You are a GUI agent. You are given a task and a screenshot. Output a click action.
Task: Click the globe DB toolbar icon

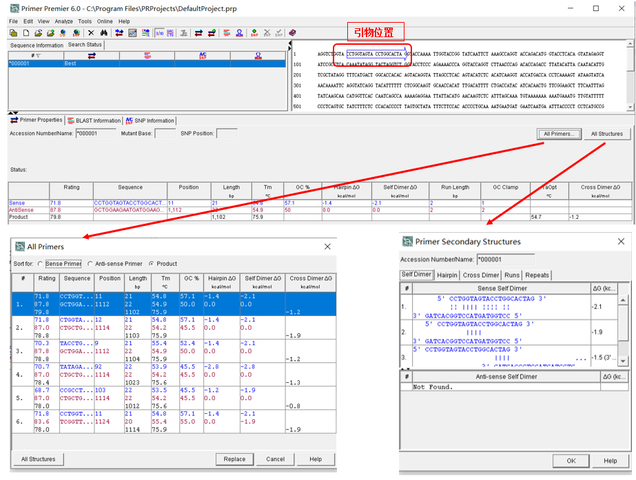pos(63,33)
